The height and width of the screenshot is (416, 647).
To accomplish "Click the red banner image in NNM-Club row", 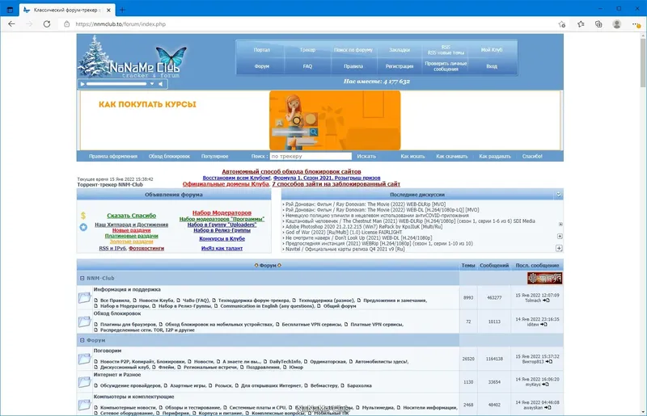I will (544, 279).
